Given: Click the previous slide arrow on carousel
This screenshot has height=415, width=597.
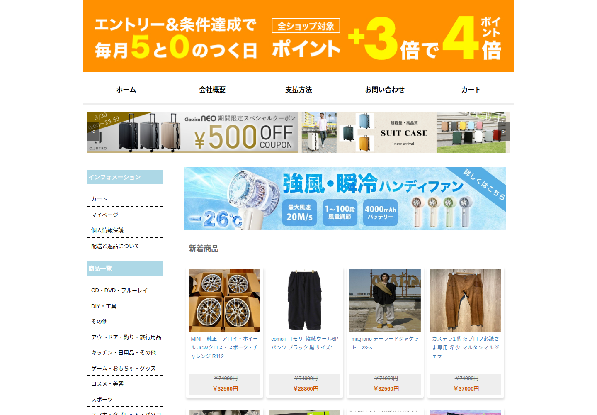Looking at the screenshot, I should (93, 132).
